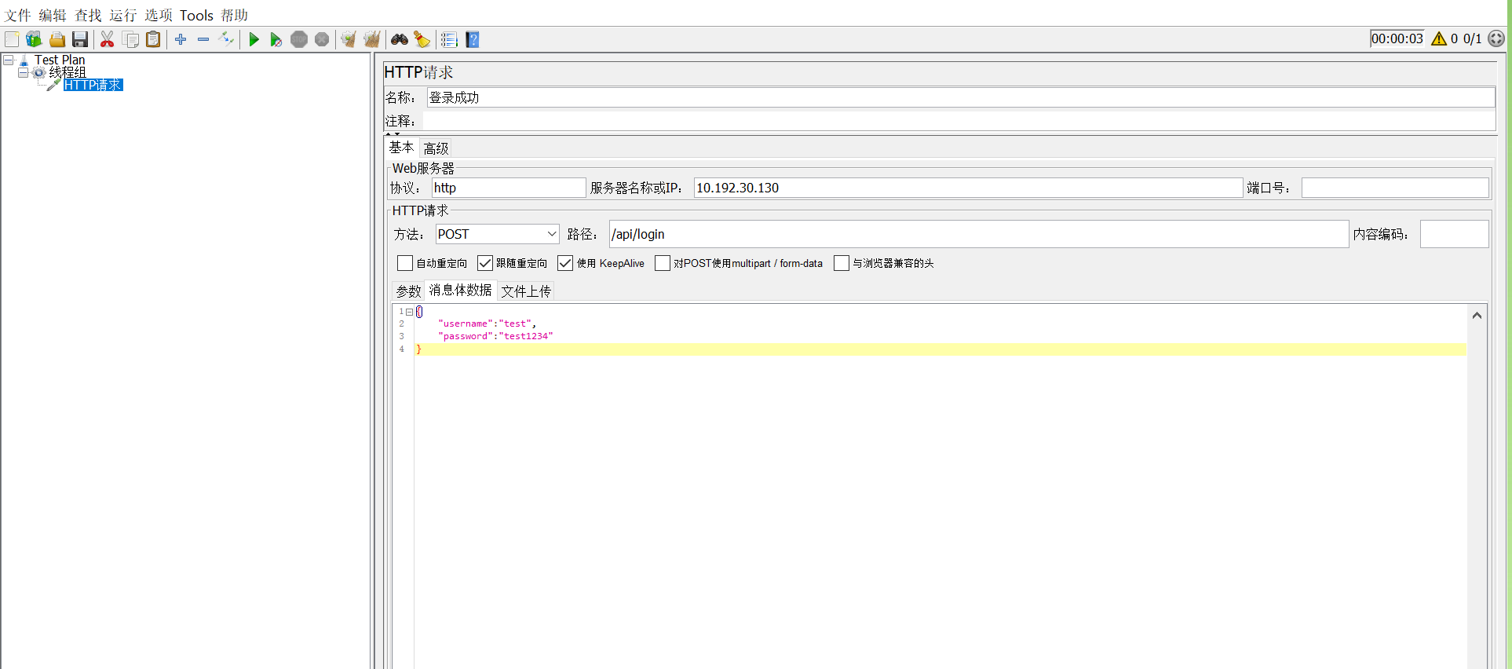The width and height of the screenshot is (1512, 669).
Task: Click the "username":"test" line in body
Action: pos(487,324)
